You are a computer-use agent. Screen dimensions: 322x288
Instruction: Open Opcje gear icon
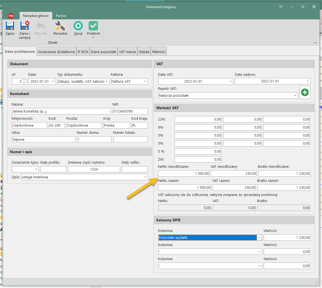click(78, 26)
